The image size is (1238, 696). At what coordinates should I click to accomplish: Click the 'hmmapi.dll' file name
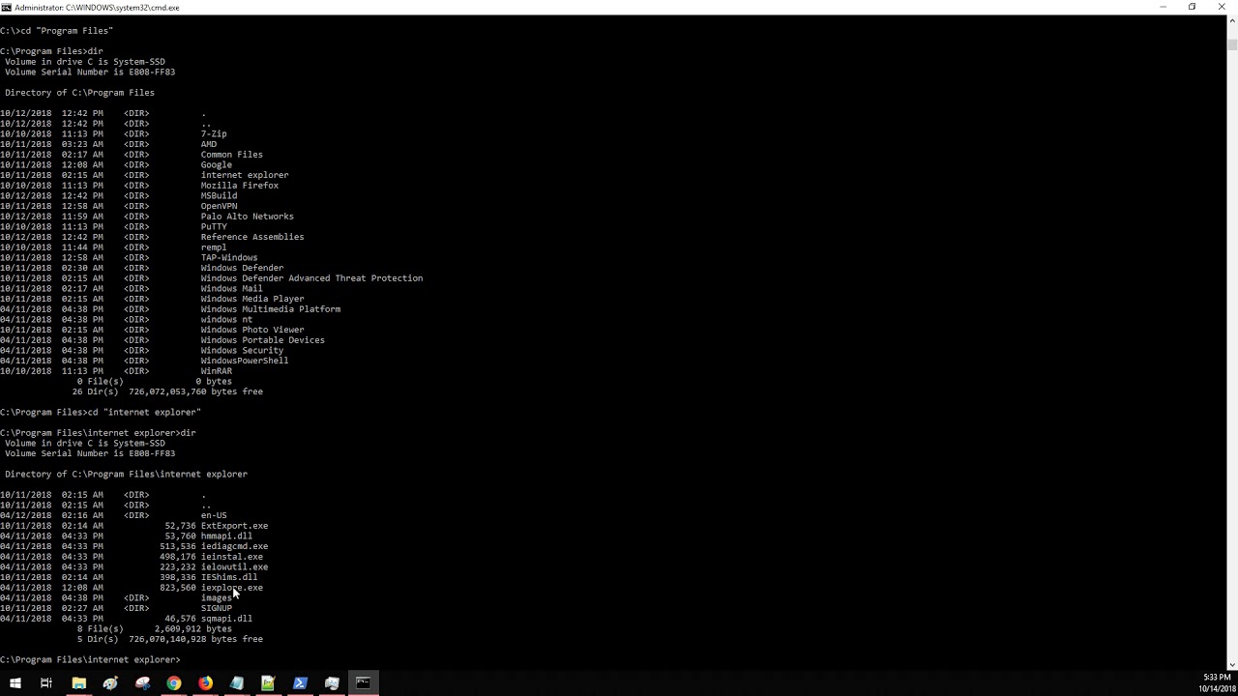(x=227, y=536)
